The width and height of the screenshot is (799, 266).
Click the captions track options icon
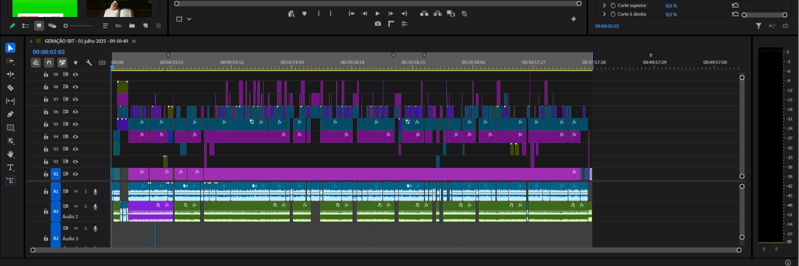102,63
